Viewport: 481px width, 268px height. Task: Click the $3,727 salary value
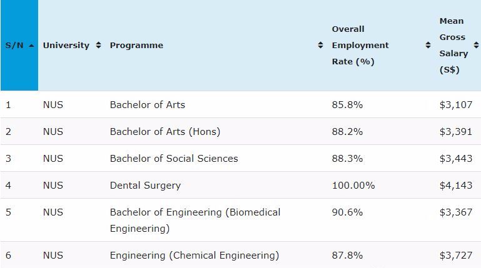click(x=455, y=255)
